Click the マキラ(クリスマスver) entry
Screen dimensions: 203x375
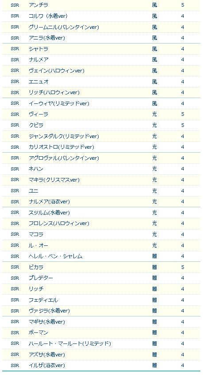pyautogui.click(x=54, y=180)
